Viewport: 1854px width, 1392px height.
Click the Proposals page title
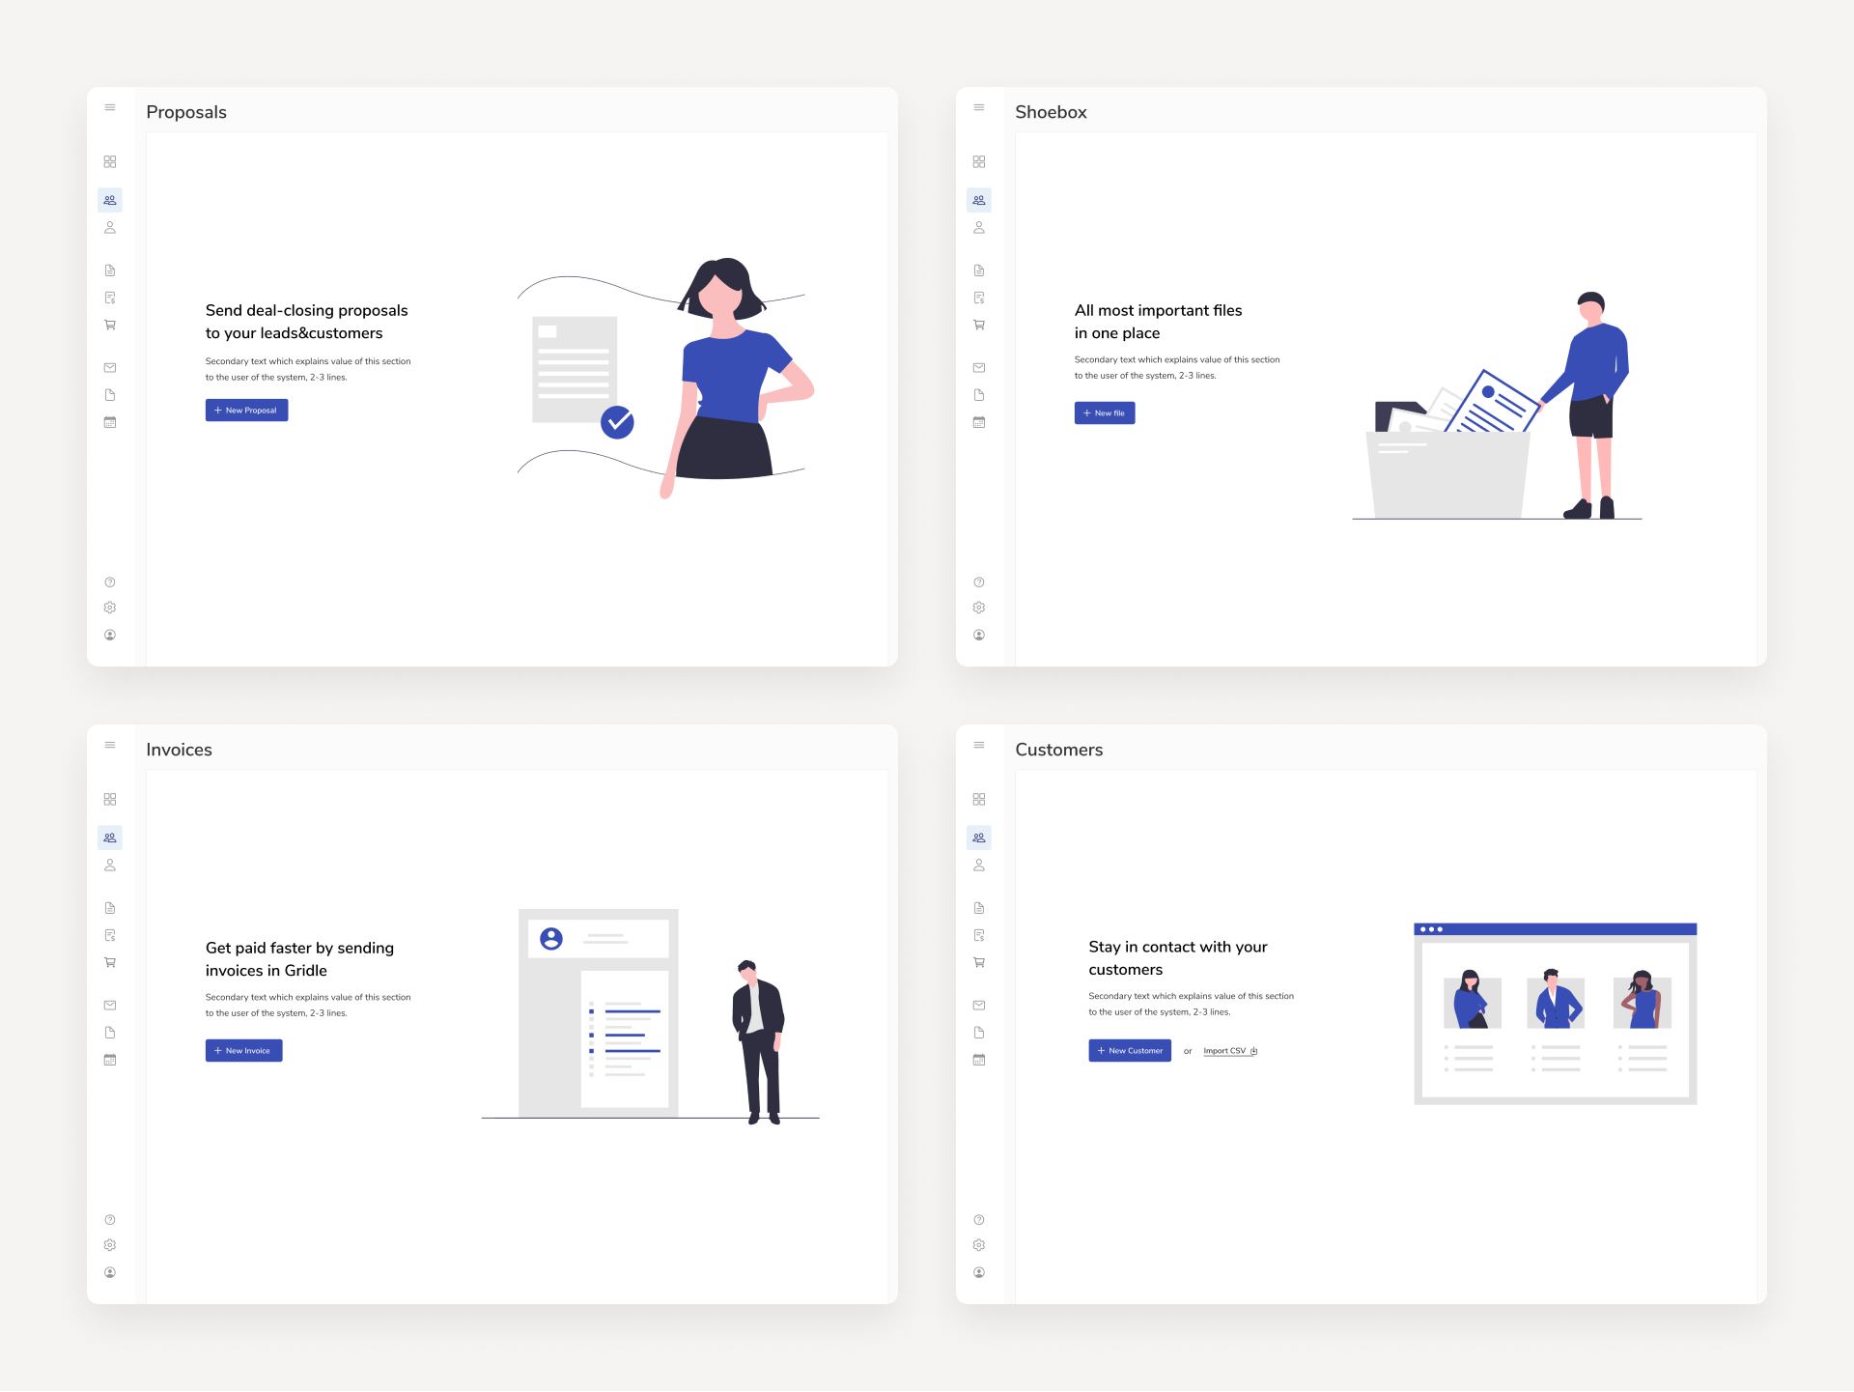pos(185,112)
